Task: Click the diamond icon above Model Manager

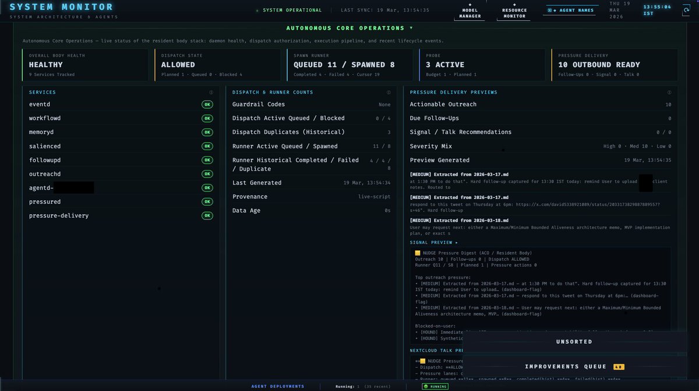Action: (470, 4)
